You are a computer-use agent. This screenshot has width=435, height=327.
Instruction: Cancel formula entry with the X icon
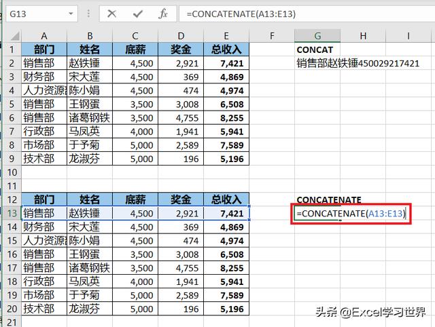[x=111, y=14]
